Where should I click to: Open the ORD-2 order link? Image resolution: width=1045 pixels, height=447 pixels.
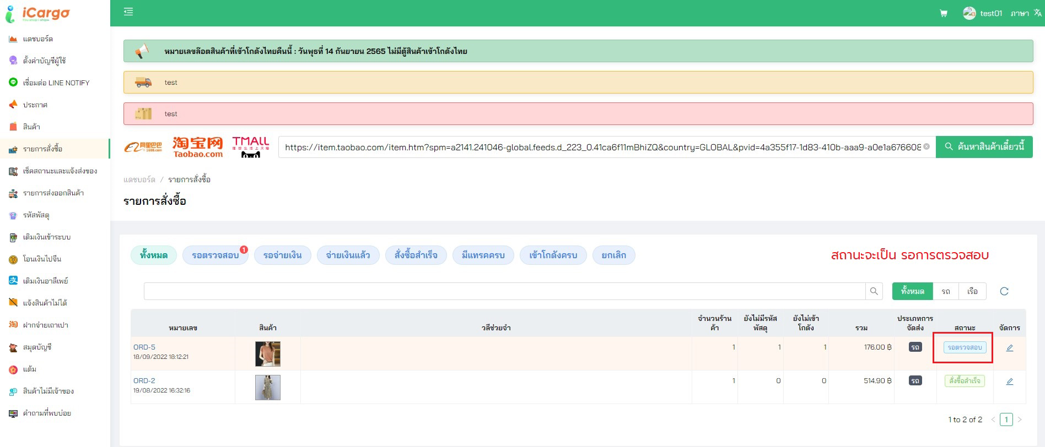144,380
